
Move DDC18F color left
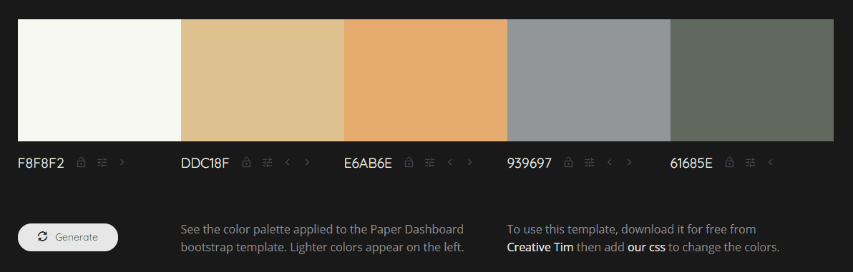(288, 162)
